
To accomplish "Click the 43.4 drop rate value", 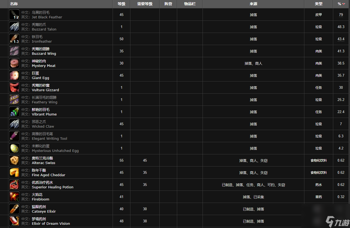I will pos(341,39).
